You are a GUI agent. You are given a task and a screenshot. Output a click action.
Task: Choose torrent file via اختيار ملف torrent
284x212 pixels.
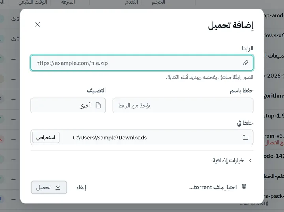(x=218, y=187)
